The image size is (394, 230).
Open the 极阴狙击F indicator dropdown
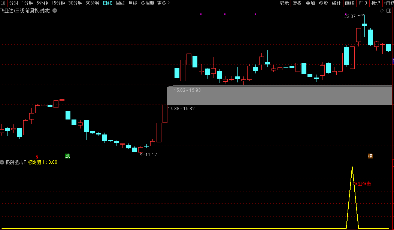click(x=2, y=162)
